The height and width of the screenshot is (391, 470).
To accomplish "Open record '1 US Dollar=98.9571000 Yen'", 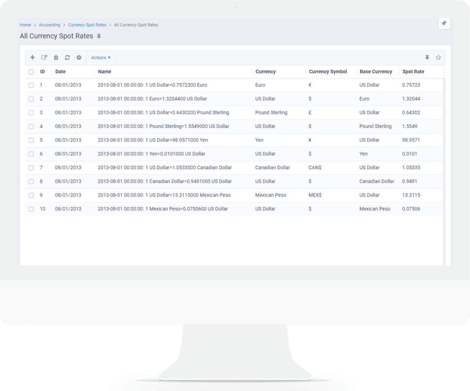I will [153, 140].
